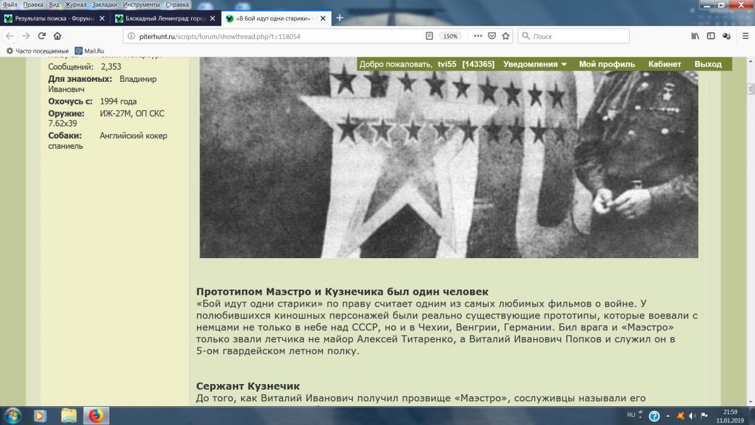The image size is (755, 425).
Task: Open the Action Center flag icon
Action: click(x=704, y=416)
